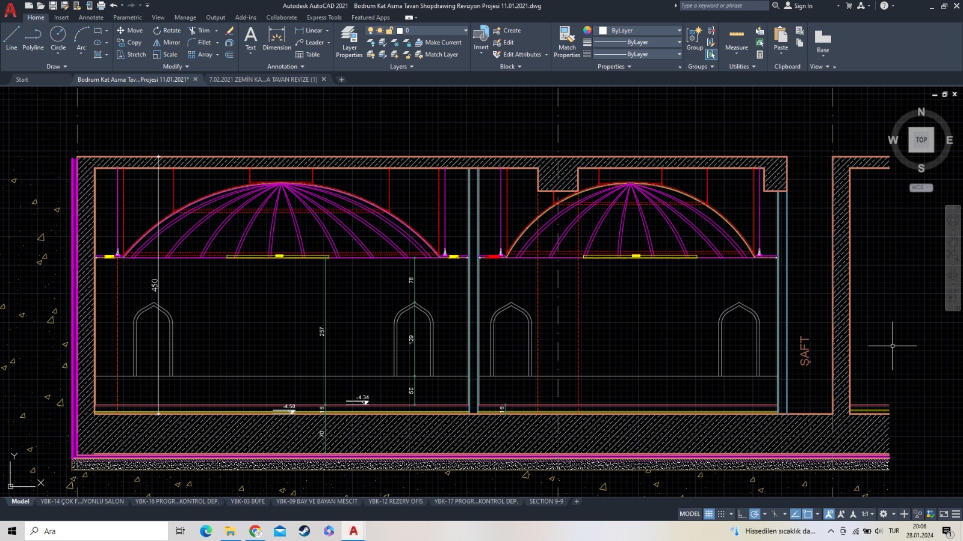Viewport: 963px width, 541px height.
Task: Expand the Draw panel flyout
Action: tap(57, 67)
